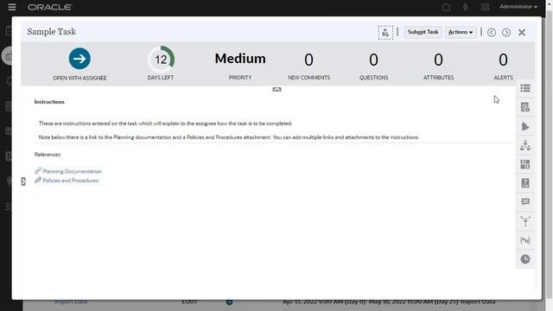This screenshot has height=311, width=553.
Task: Click the Medium priority value
Action: [x=240, y=59]
